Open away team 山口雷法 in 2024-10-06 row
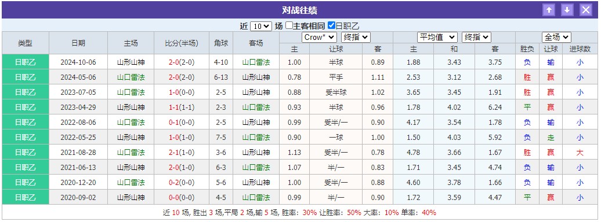The height and width of the screenshot is (222, 601). (256, 62)
